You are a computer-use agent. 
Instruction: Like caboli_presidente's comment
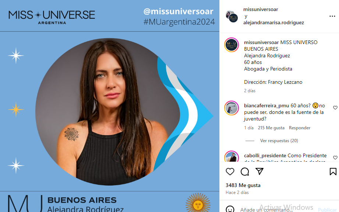(x=335, y=158)
